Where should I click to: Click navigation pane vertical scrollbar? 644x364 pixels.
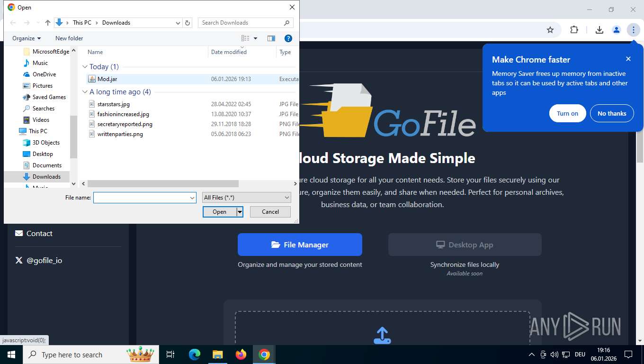pos(73,137)
